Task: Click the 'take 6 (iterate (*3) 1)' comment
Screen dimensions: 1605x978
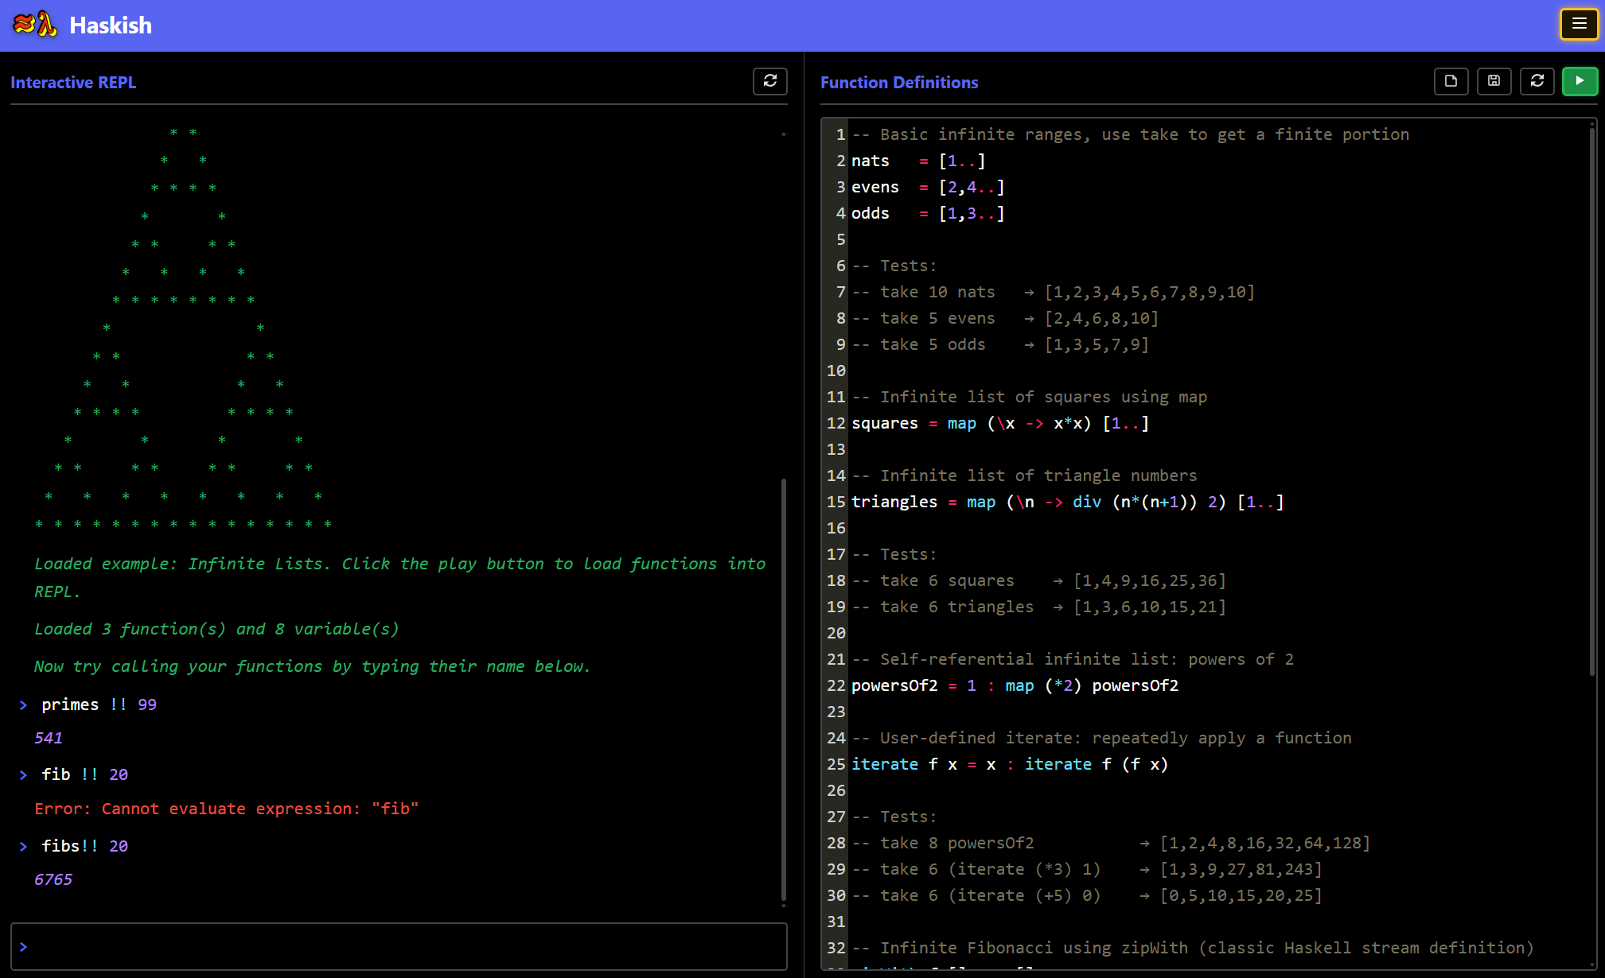Action: point(1087,869)
